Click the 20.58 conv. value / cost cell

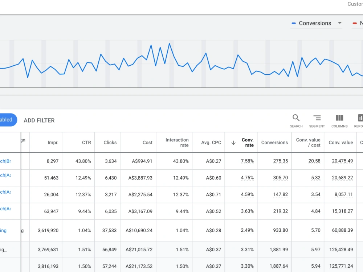(314, 161)
